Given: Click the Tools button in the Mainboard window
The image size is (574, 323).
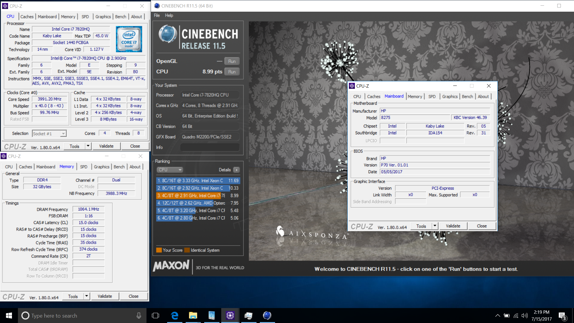Looking at the screenshot, I should (x=421, y=226).
